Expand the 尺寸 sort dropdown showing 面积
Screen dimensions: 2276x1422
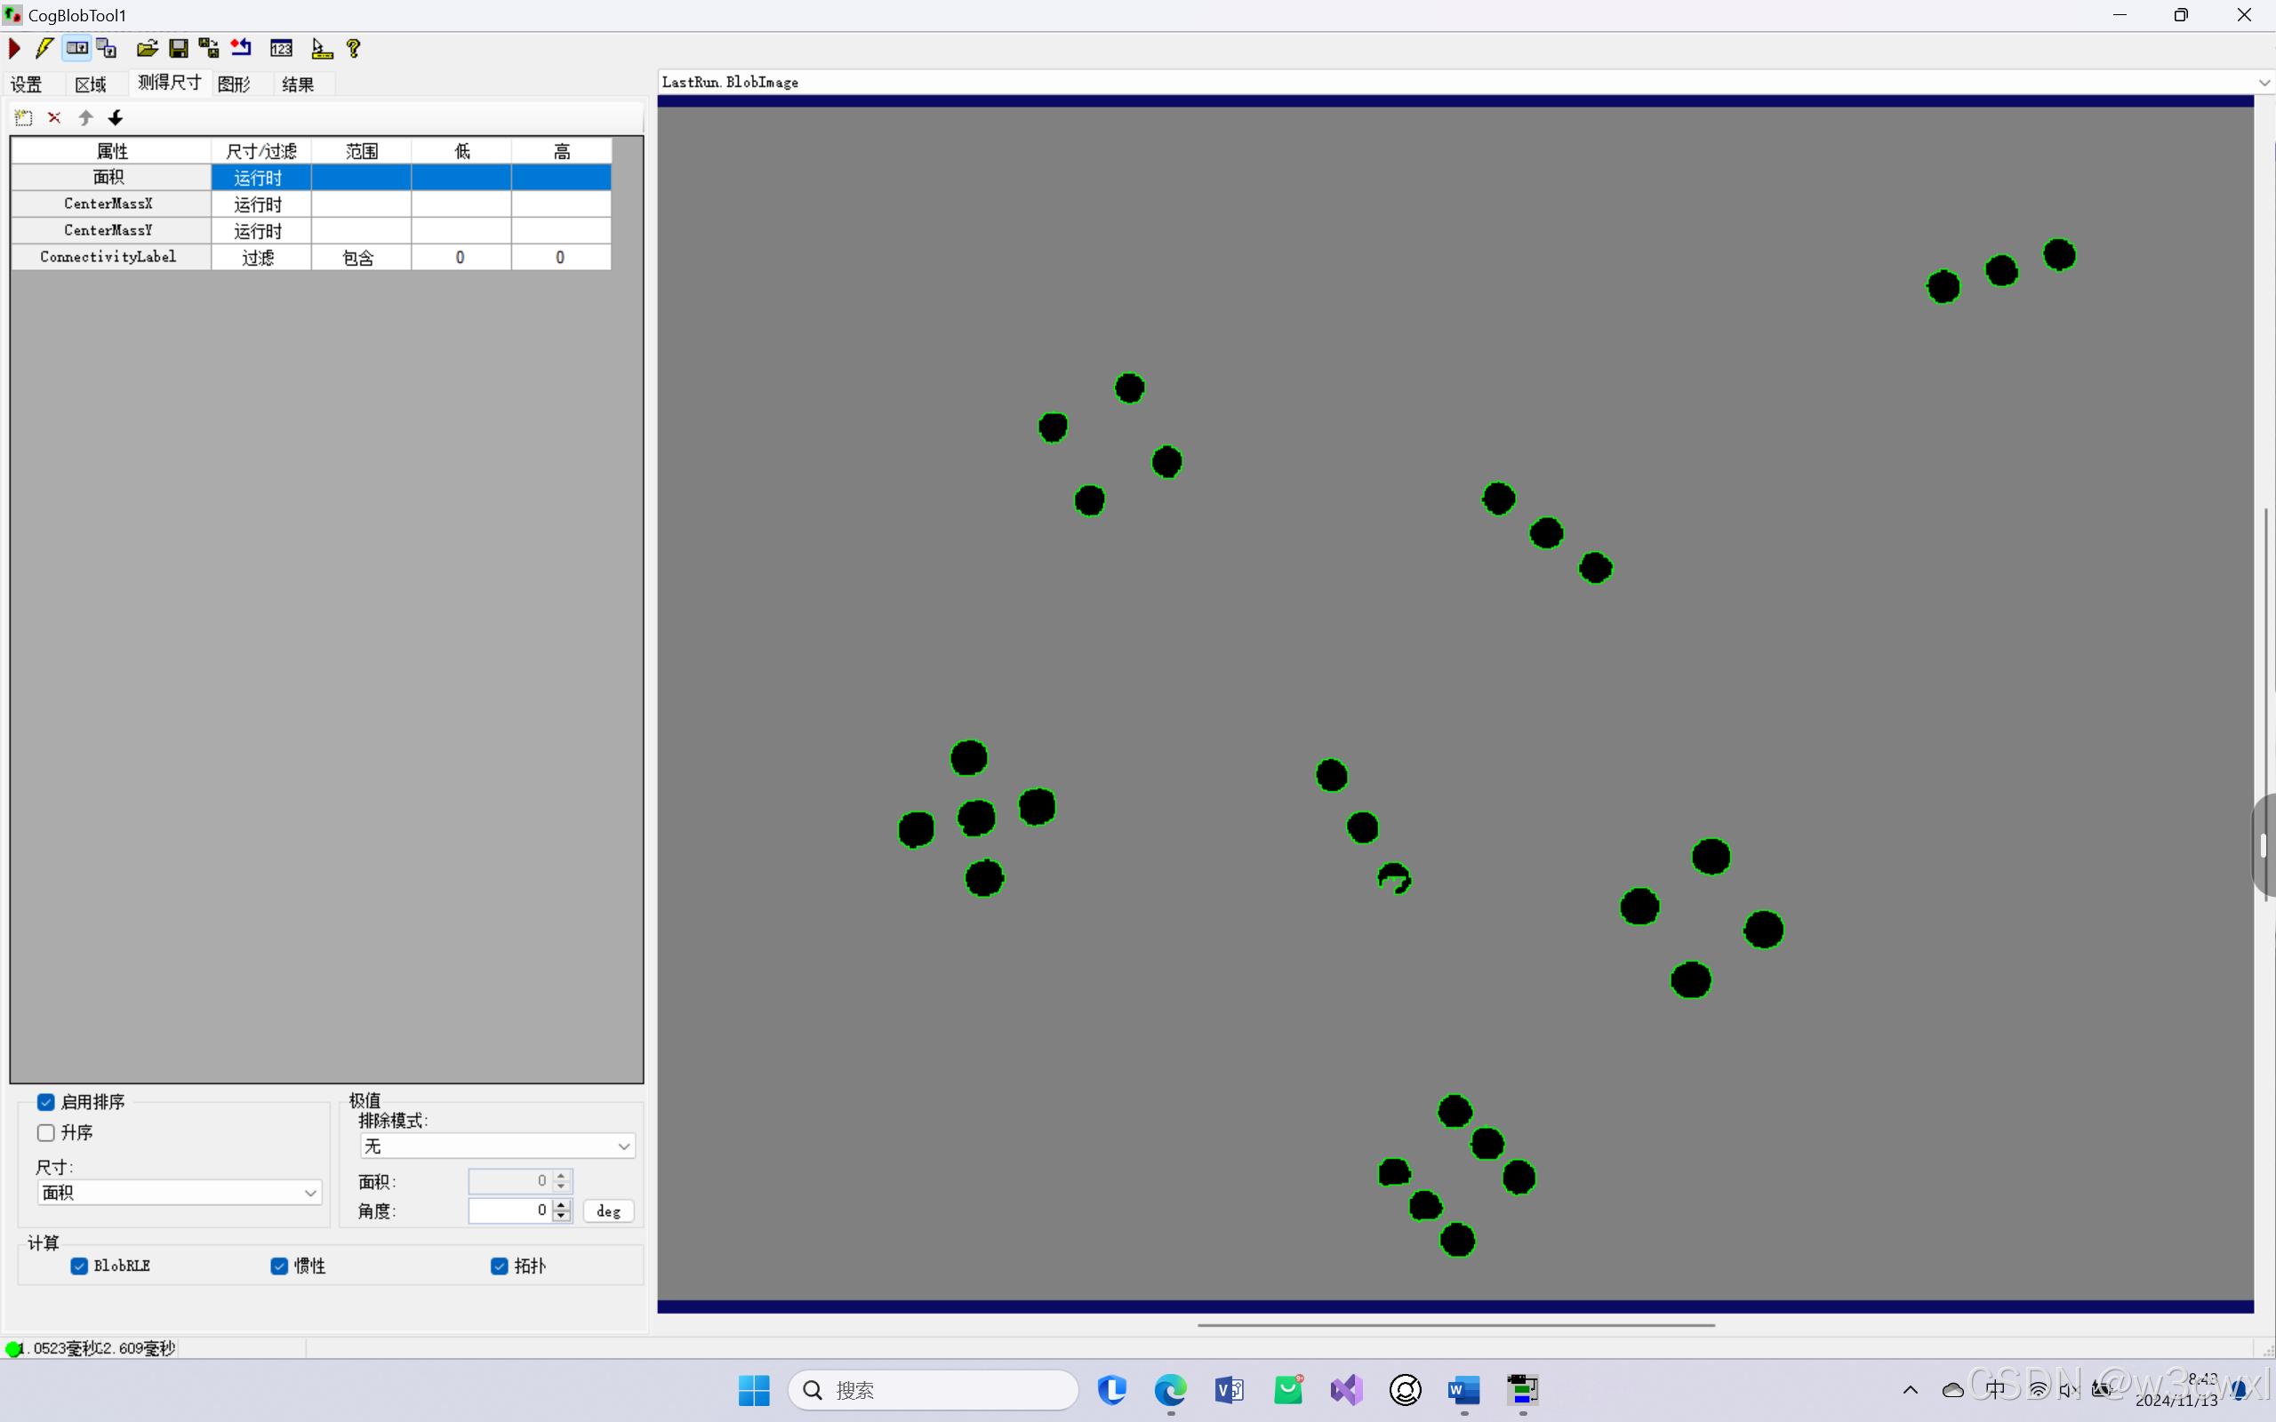[179, 1193]
